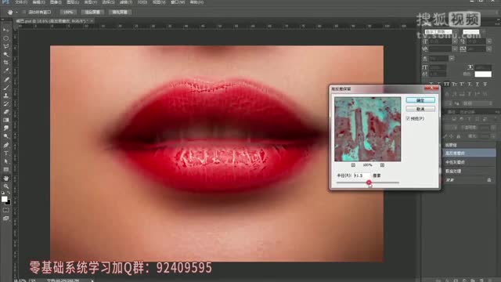Select the Smudge/Blur tool
Screen dimensions: 501x282
tap(5, 128)
